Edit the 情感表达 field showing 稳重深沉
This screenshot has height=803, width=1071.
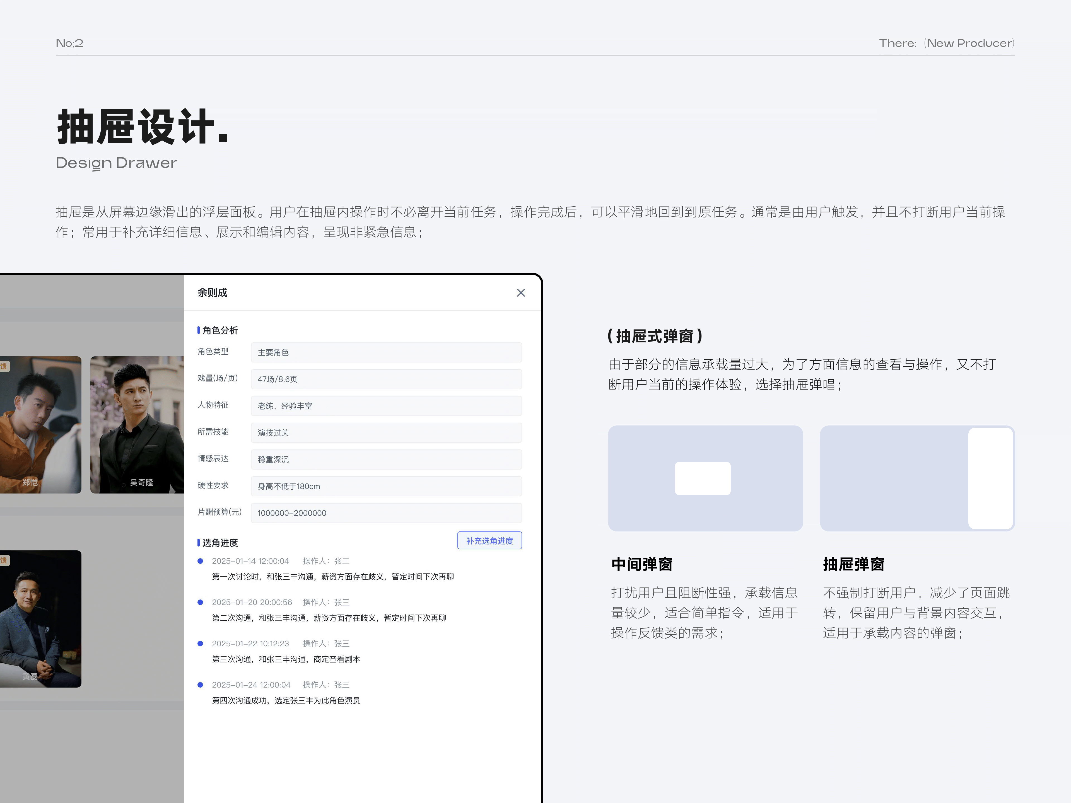tap(386, 459)
